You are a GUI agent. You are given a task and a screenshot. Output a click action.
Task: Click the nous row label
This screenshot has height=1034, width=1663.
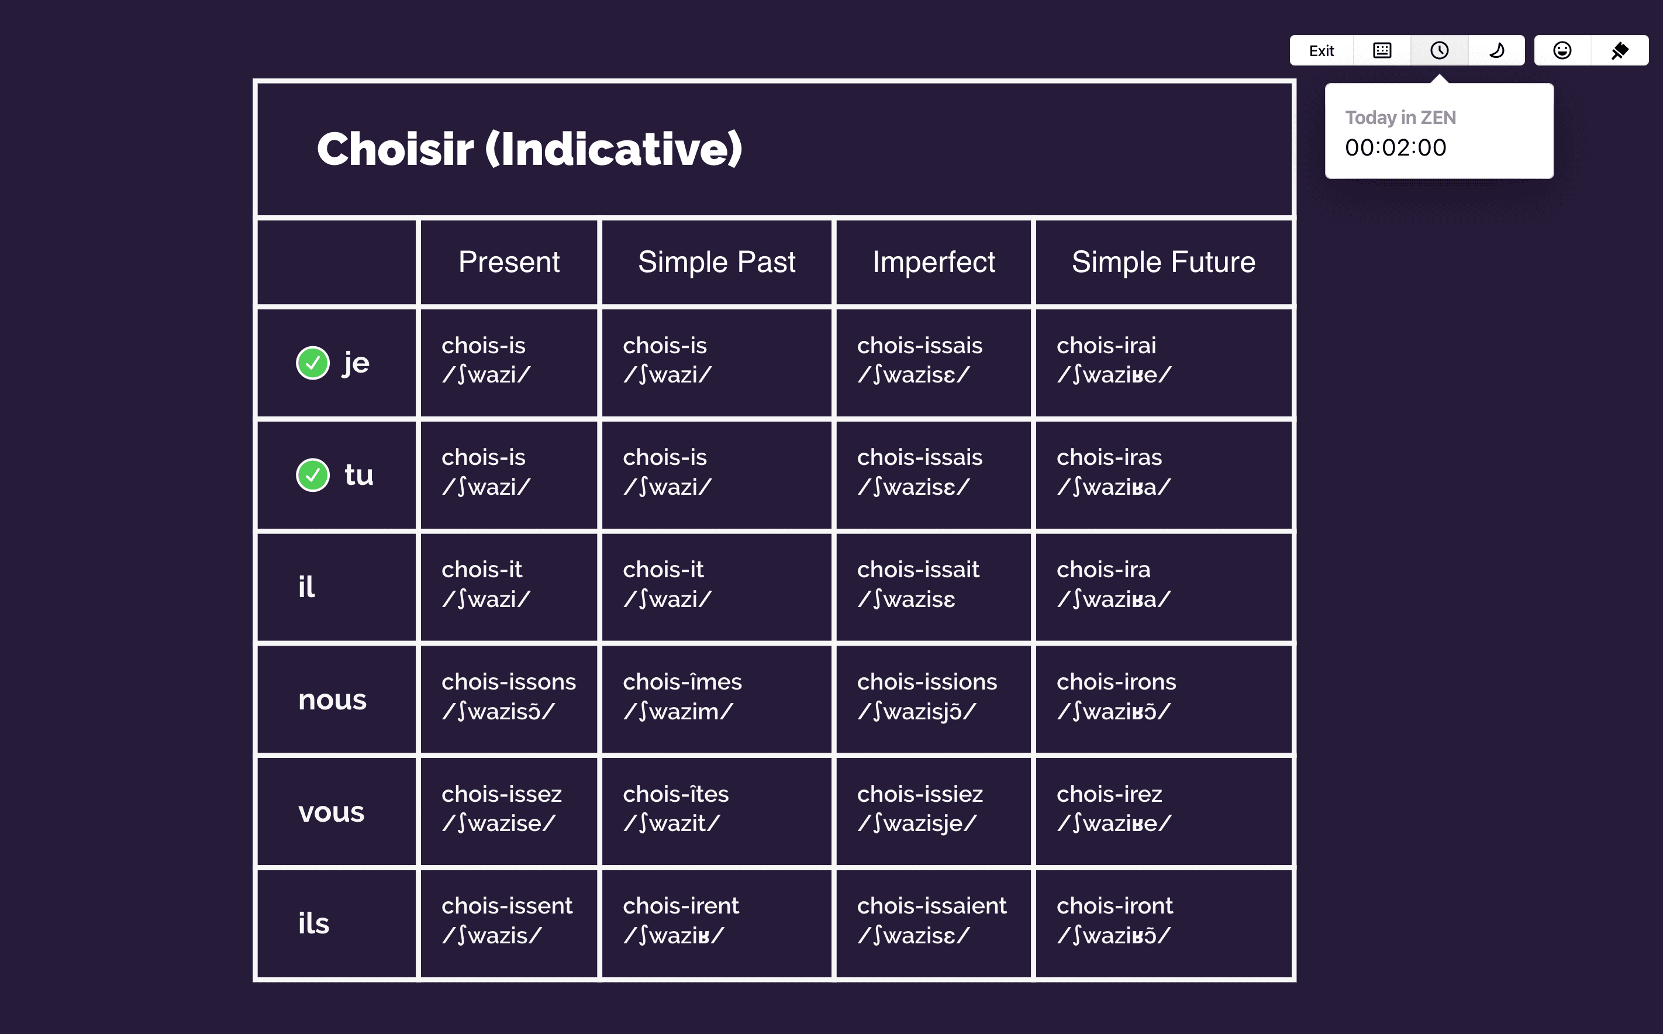coord(332,699)
